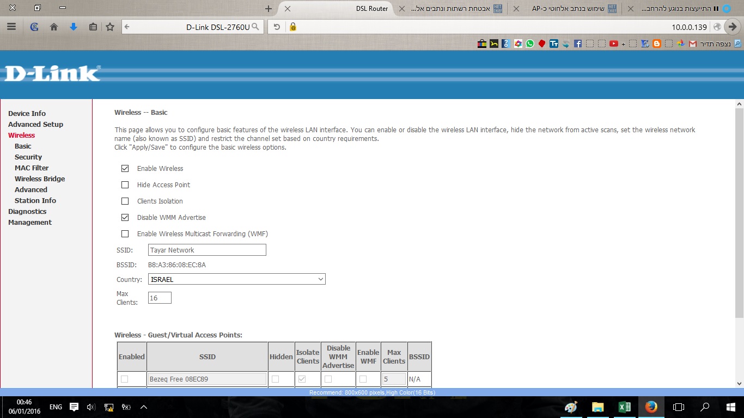Image resolution: width=744 pixels, height=418 pixels.
Task: Open the Downloads arrow icon
Action: (x=74, y=27)
